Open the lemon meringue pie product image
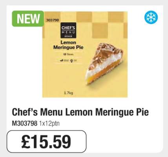The image size is (168, 157). point(85,54)
